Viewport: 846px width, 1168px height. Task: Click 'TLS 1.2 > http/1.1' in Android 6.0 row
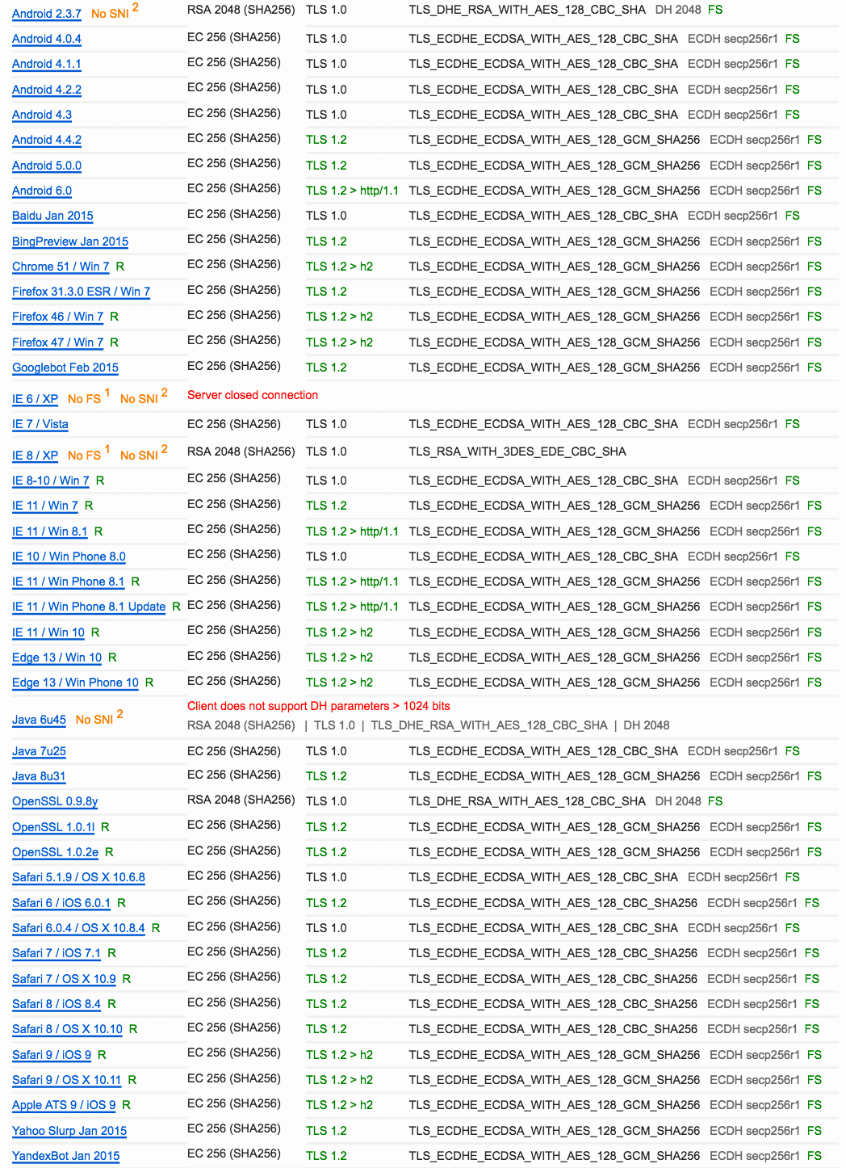pyautogui.click(x=353, y=191)
